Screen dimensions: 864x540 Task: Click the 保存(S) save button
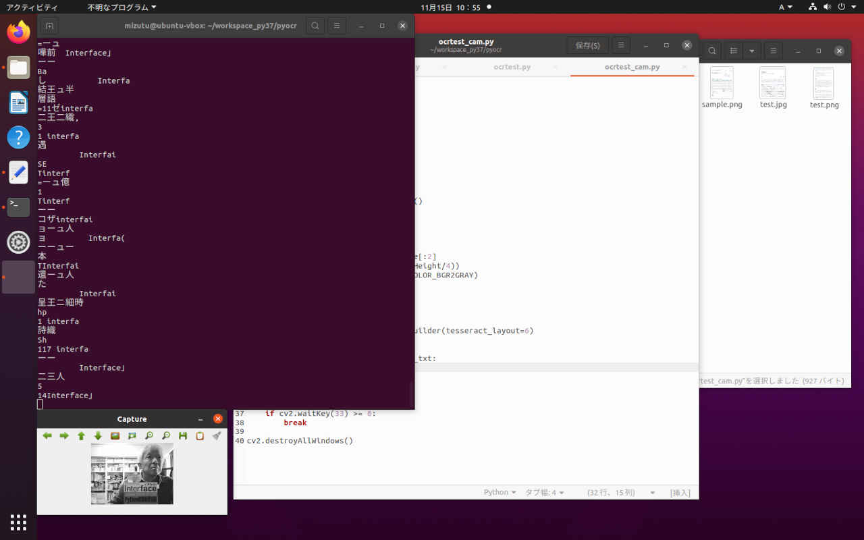point(587,45)
